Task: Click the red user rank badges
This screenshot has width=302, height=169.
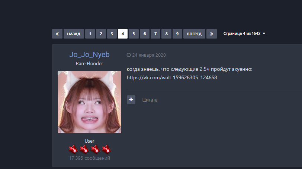Action: [89, 149]
